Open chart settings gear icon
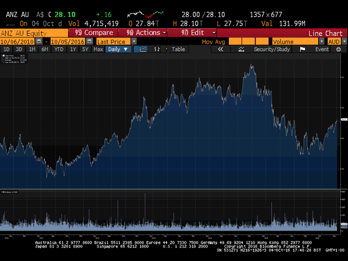Image resolution: width=348 pixels, height=261 pixels. (338, 49)
